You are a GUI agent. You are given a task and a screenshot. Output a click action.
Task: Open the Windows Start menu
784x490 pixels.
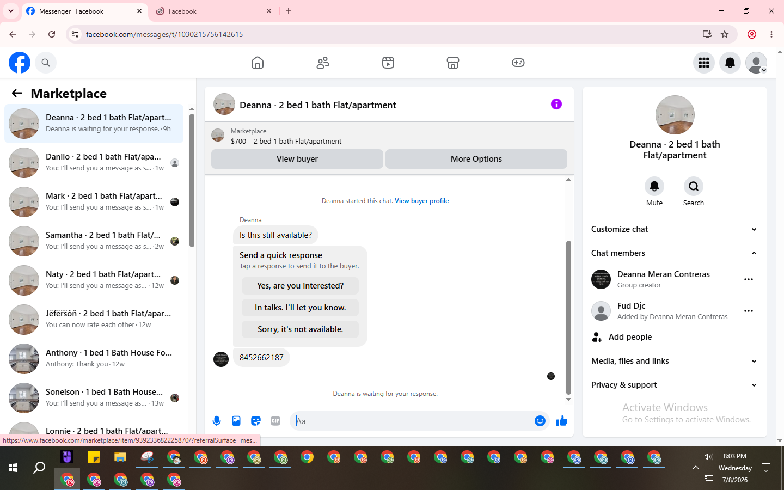(x=13, y=468)
